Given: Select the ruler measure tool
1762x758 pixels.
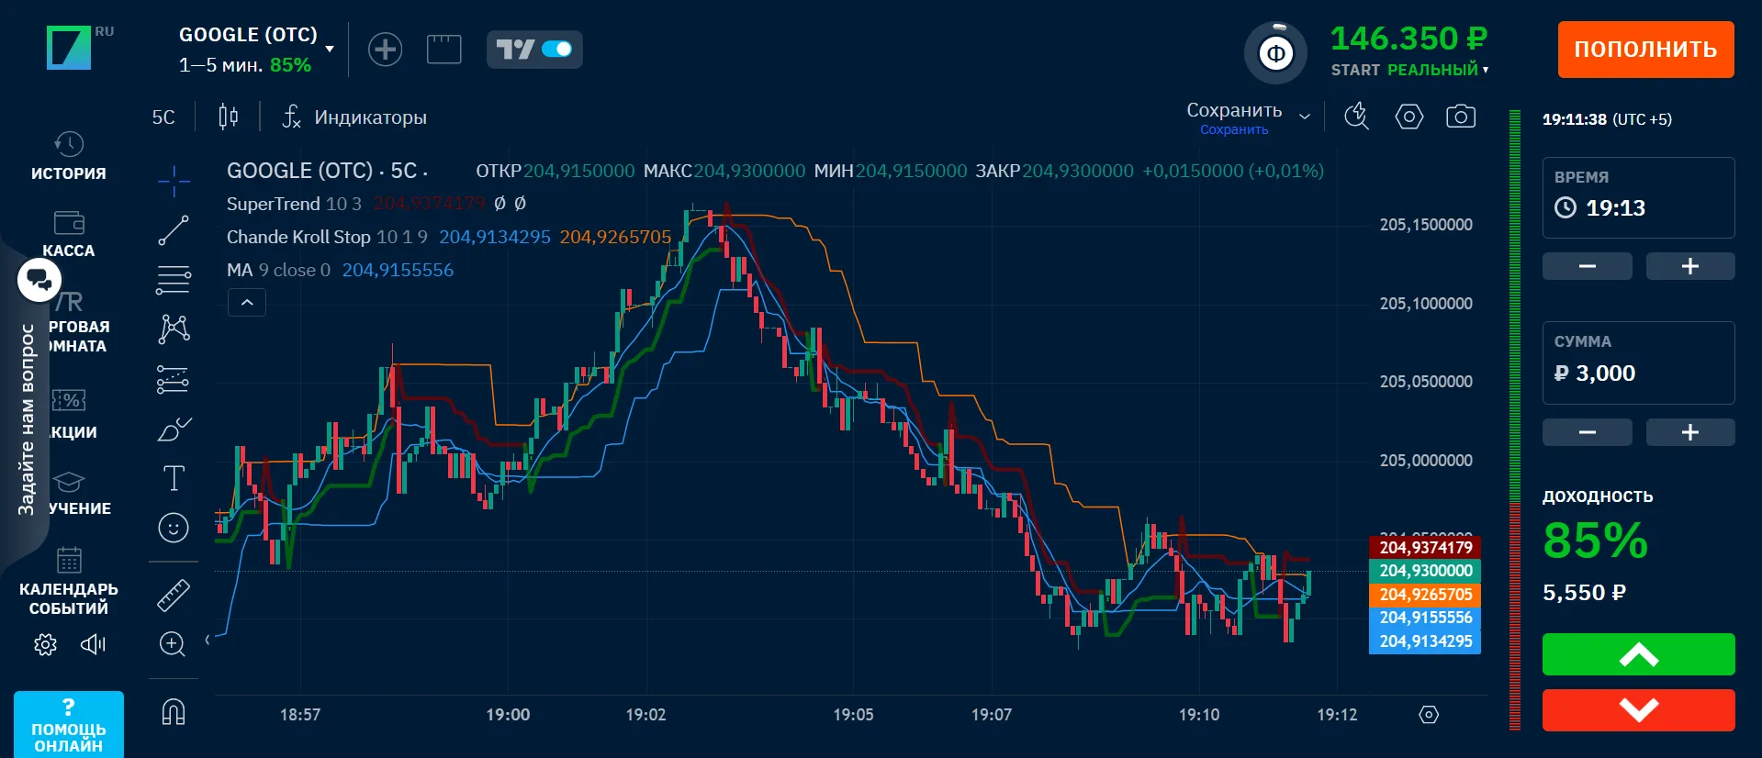Looking at the screenshot, I should (173, 595).
